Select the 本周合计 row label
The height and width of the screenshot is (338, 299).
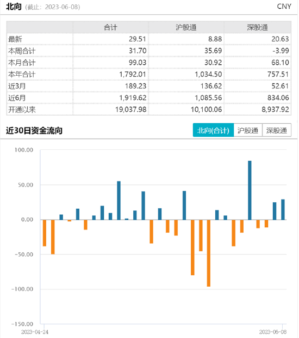(x=22, y=51)
